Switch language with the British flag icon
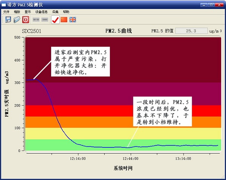 point(73,19)
